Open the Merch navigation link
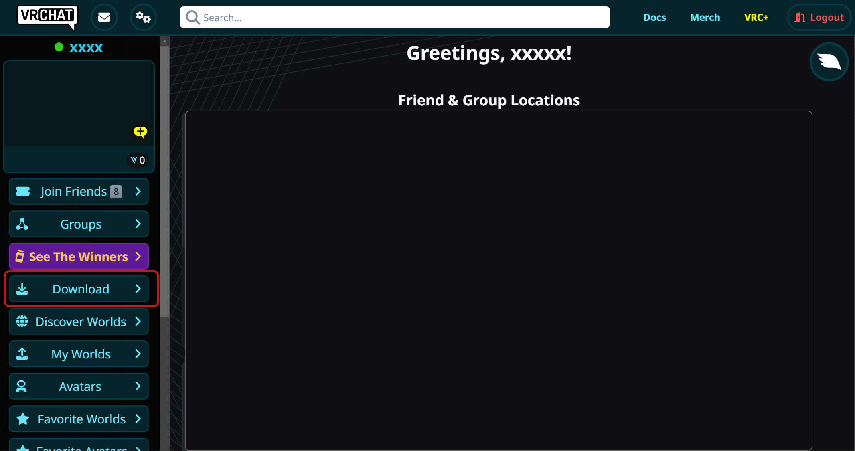The width and height of the screenshot is (855, 451). click(x=705, y=17)
